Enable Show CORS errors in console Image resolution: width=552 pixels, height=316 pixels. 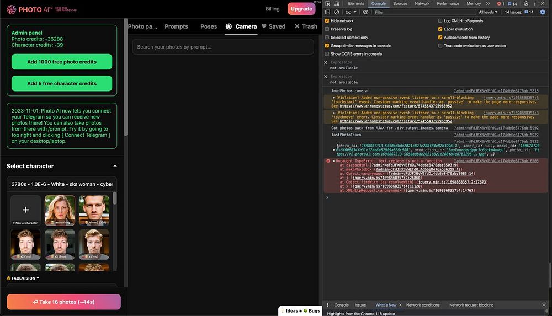pos(327,54)
